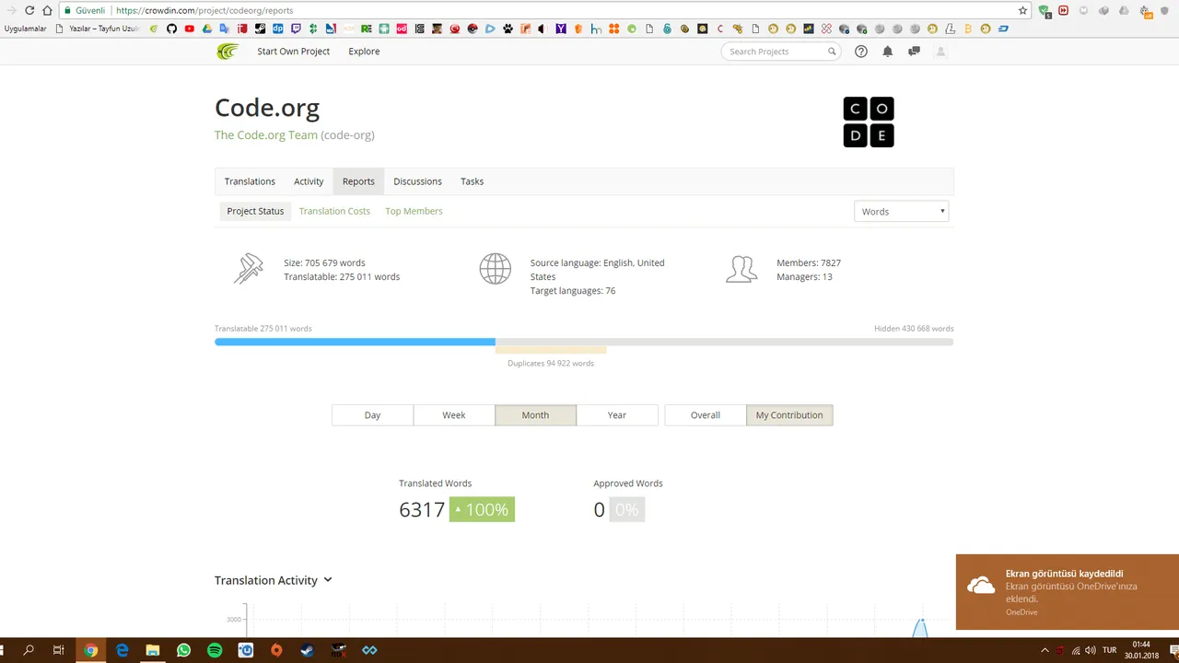Viewport: 1179px width, 663px height.
Task: Open The Code.org Team link
Action: [266, 134]
